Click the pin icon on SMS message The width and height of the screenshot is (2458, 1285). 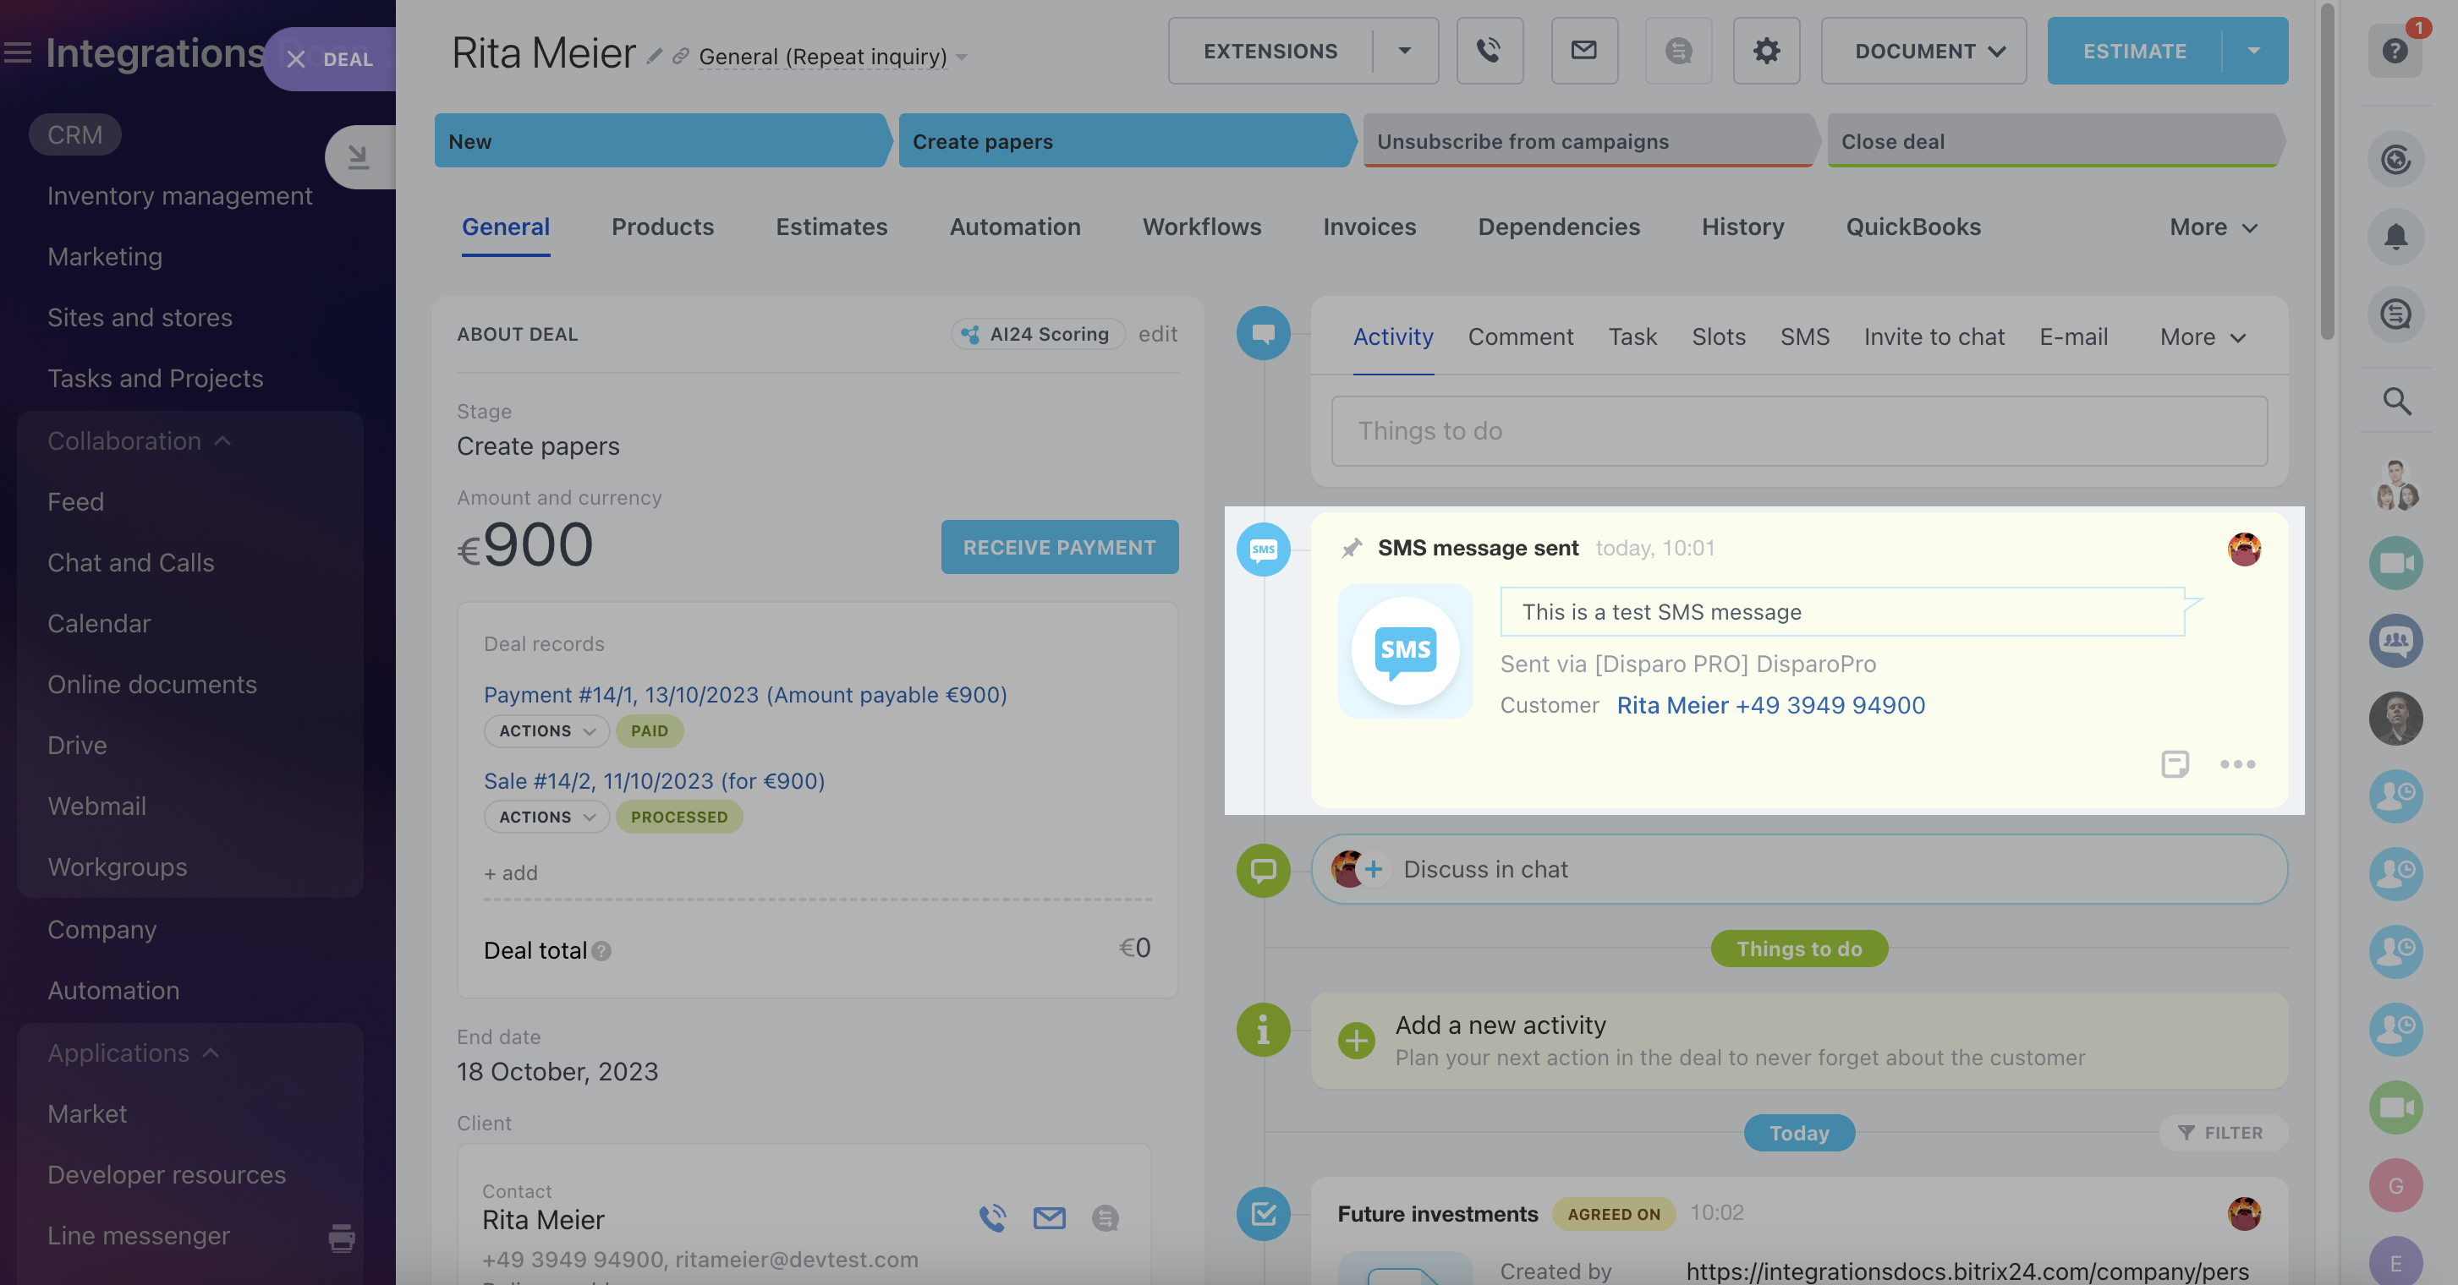click(x=1351, y=548)
